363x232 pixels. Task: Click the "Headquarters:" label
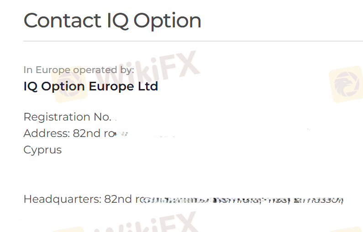tap(62, 199)
